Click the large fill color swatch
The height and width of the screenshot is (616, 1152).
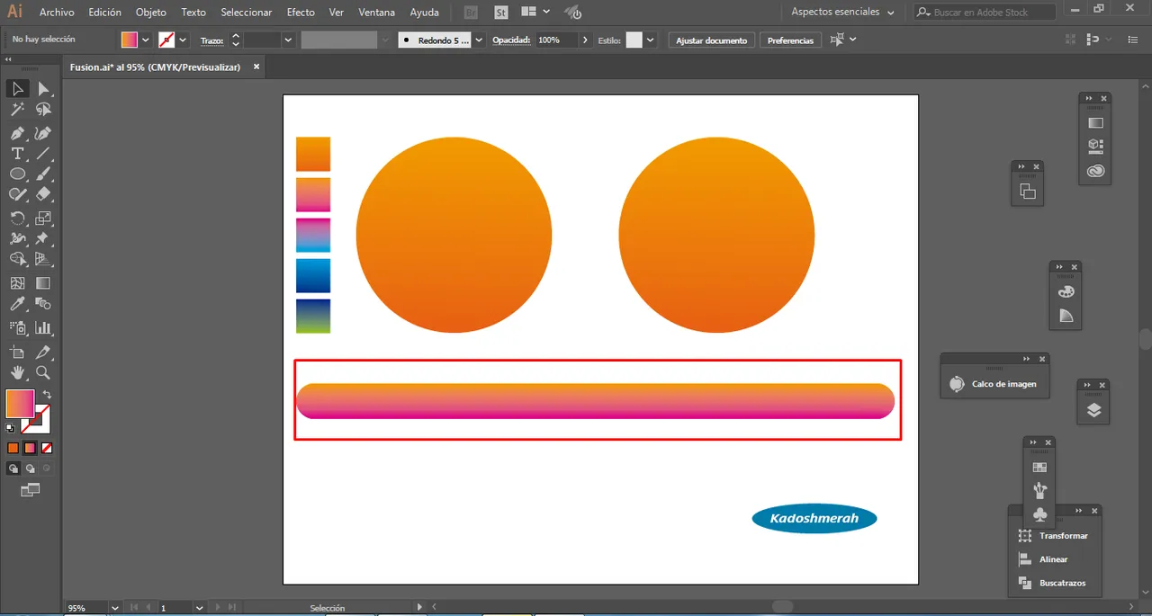(20, 403)
